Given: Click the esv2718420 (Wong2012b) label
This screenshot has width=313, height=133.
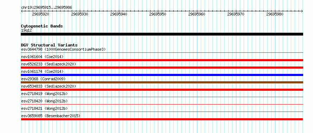Looking at the screenshot, I should [x=44, y=101].
